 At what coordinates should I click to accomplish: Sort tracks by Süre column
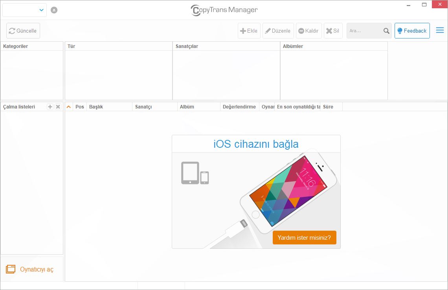pyautogui.click(x=331, y=106)
